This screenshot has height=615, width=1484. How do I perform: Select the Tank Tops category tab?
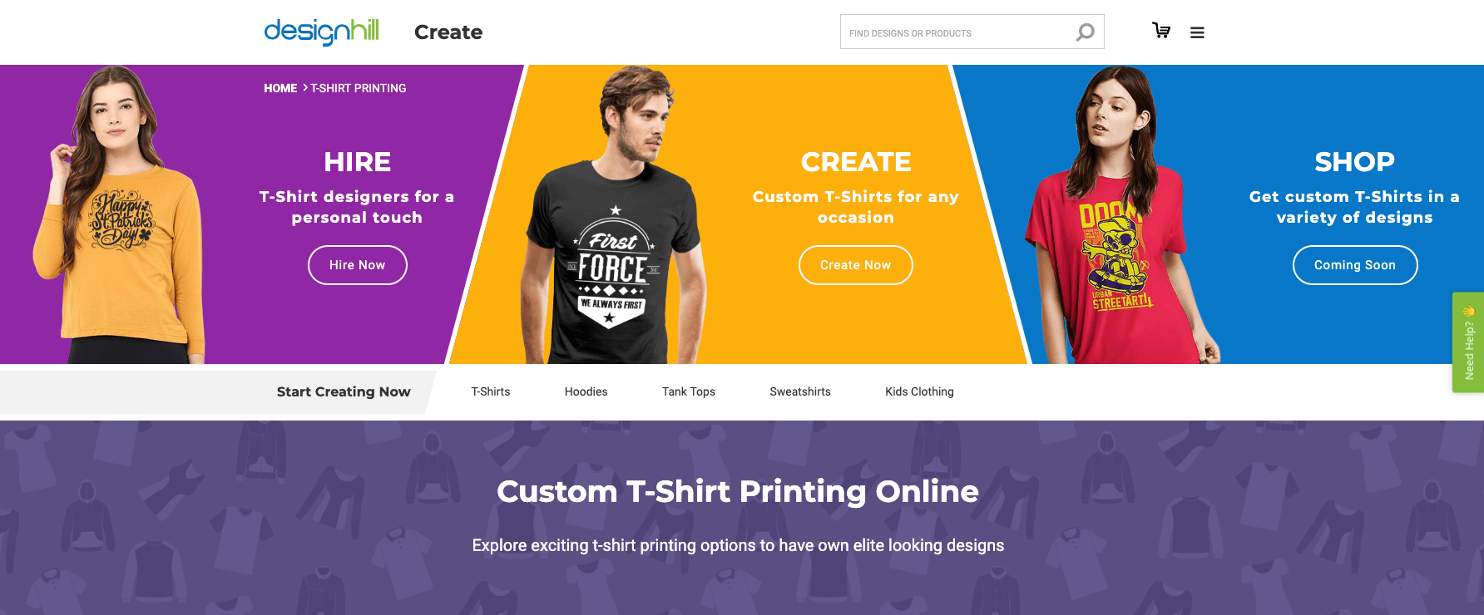coord(689,391)
